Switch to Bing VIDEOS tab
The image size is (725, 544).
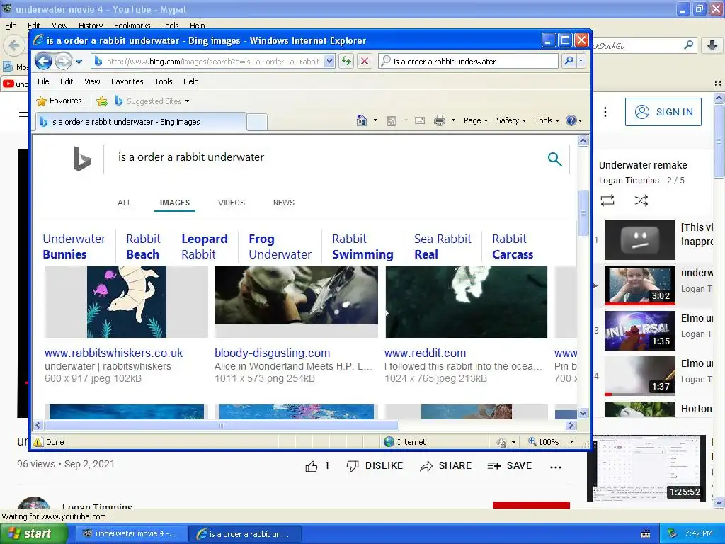click(x=232, y=203)
